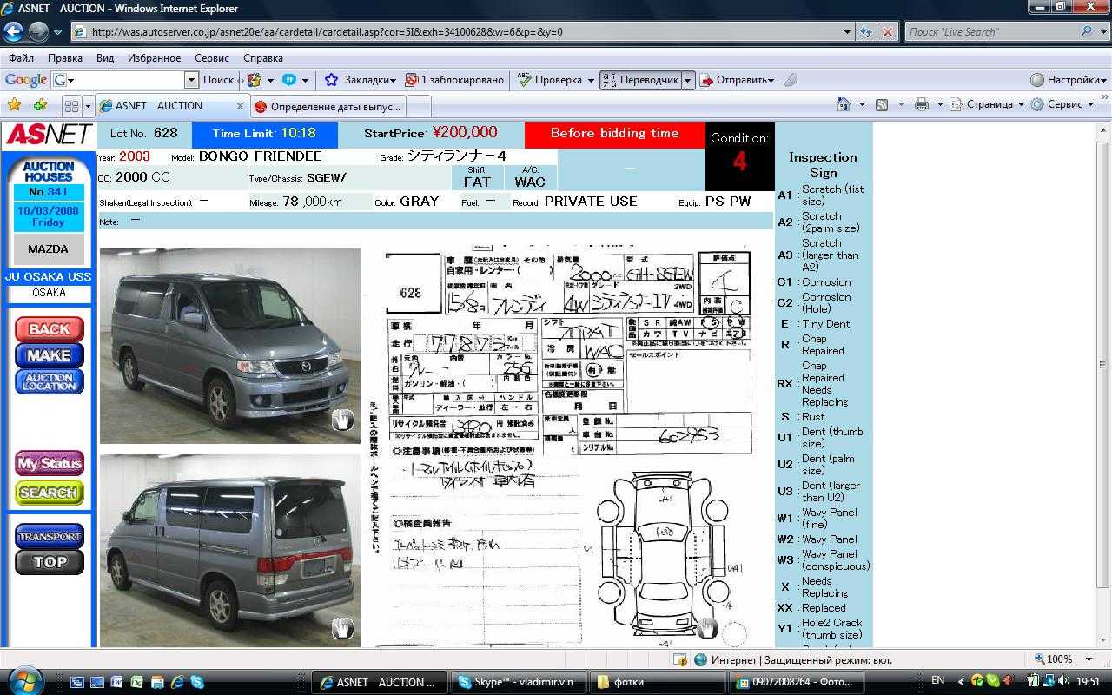The width and height of the screenshot is (1112, 695).
Task: Open the recent pages dropdown next to Forward
Action: pos(58,32)
